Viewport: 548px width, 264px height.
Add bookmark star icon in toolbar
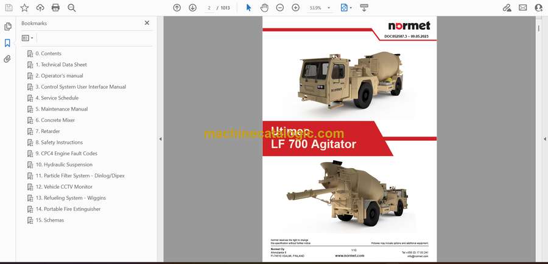[24, 8]
